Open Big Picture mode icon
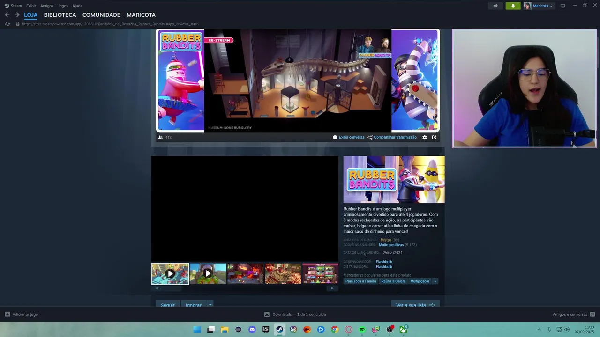This screenshot has width=600, height=337. (563, 6)
